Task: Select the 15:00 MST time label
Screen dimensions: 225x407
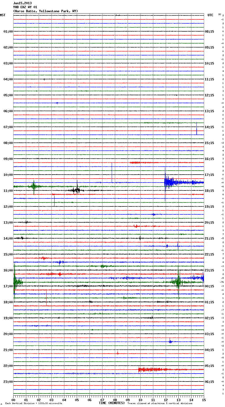Action: [8, 254]
